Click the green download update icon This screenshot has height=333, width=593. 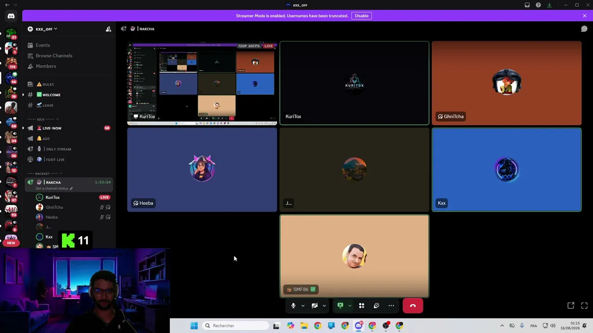click(x=549, y=5)
